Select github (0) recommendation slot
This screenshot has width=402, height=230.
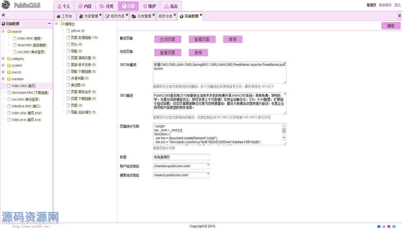[78, 31]
